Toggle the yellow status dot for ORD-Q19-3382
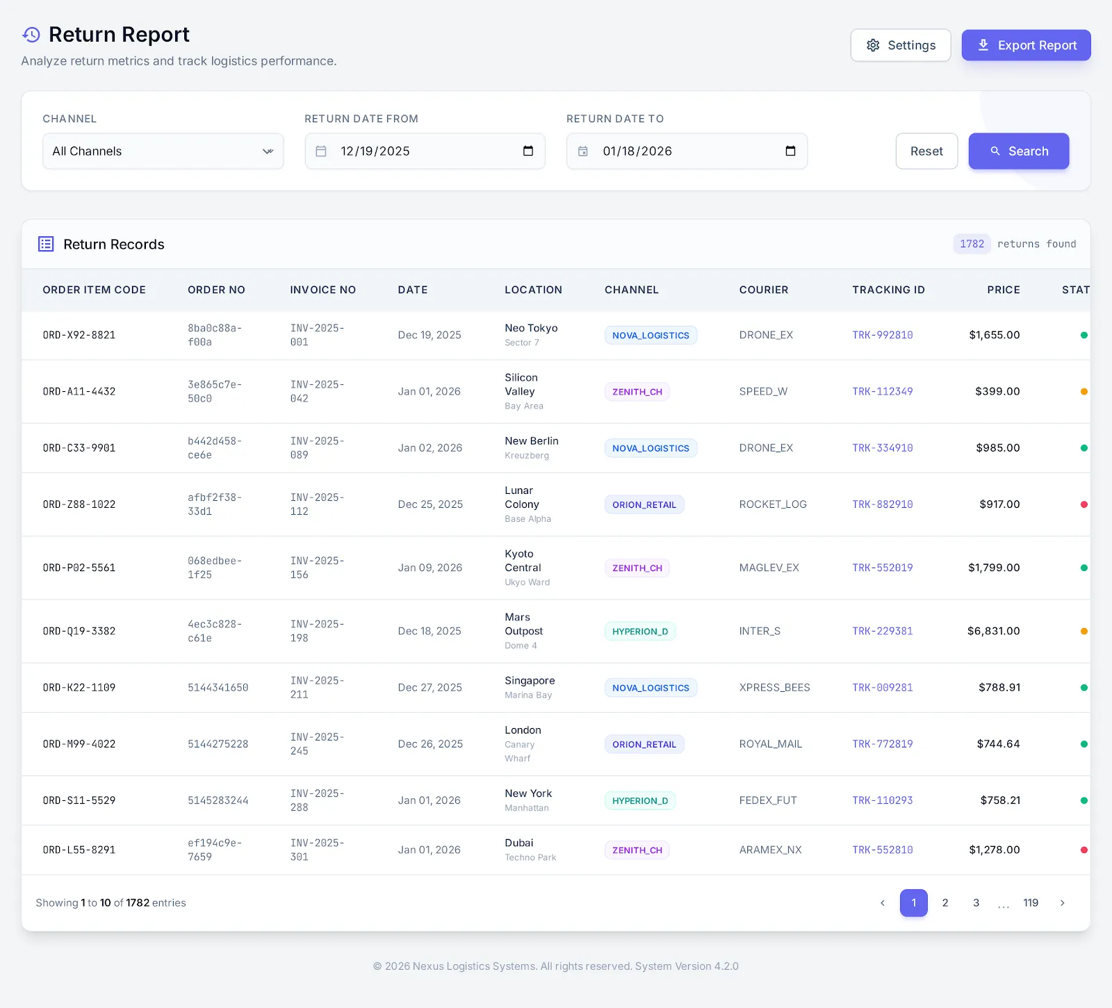 1084,631
